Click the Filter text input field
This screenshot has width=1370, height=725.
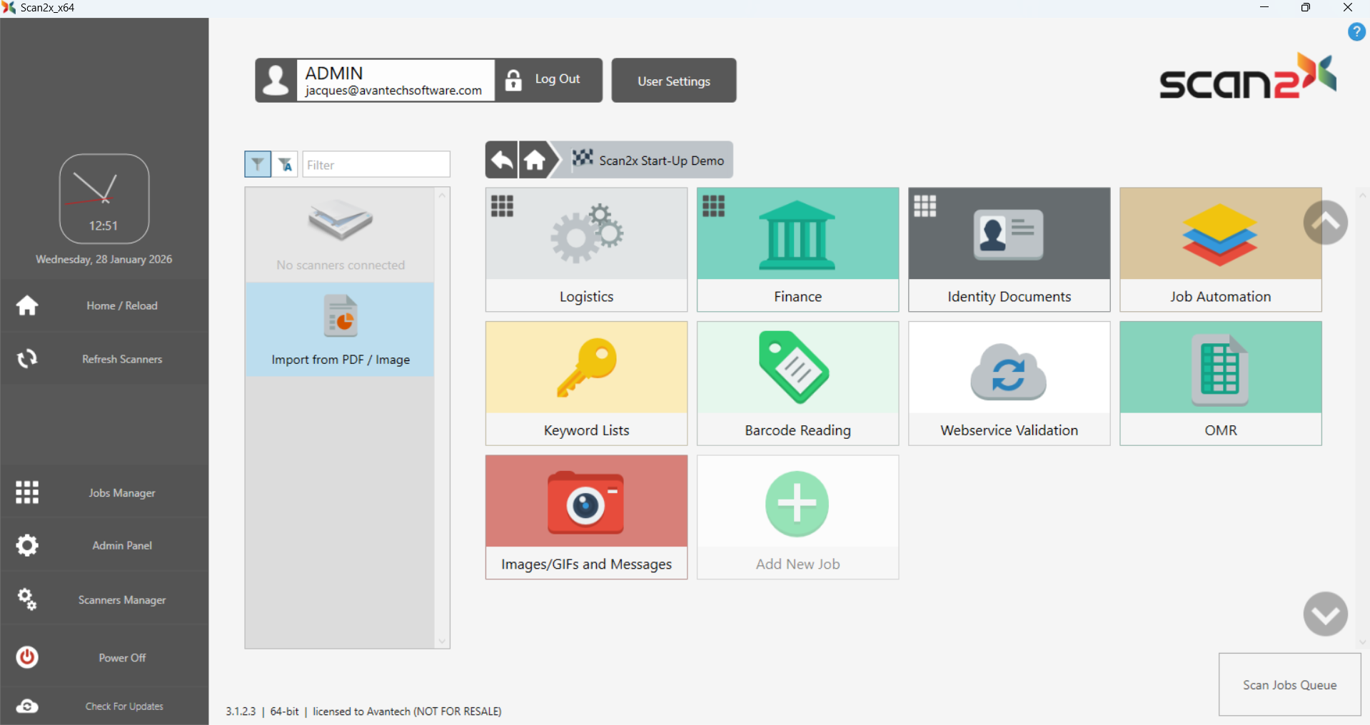[376, 165]
